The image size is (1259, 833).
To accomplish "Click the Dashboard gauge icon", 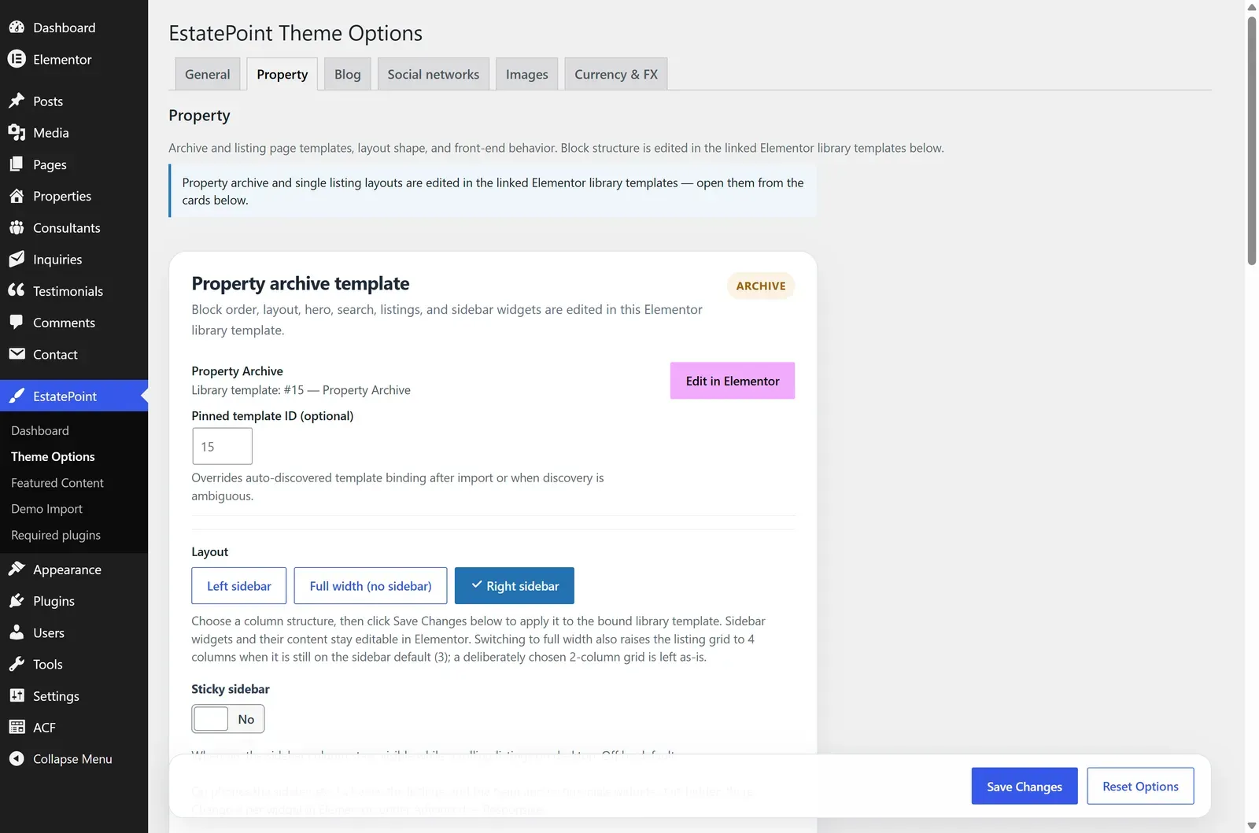I will (x=17, y=28).
